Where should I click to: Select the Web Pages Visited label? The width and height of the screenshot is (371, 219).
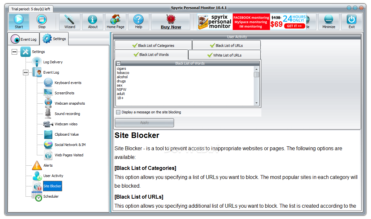(69, 155)
